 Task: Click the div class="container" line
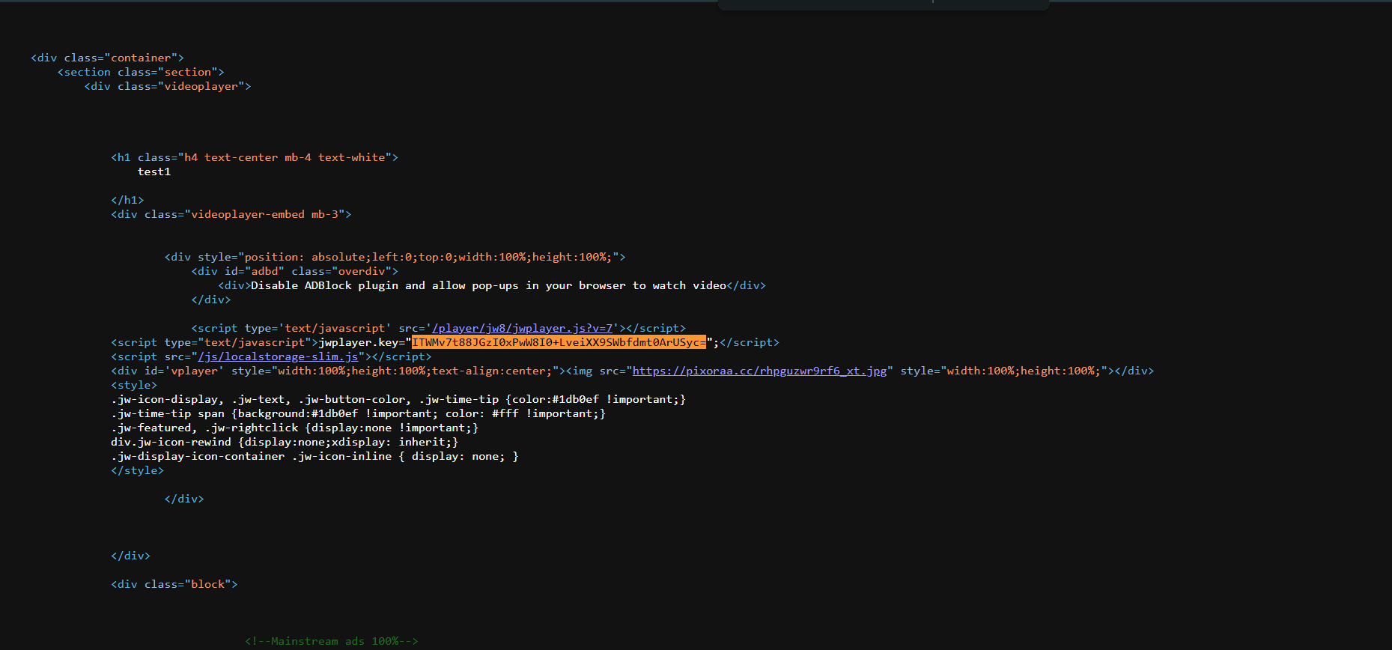coord(107,58)
